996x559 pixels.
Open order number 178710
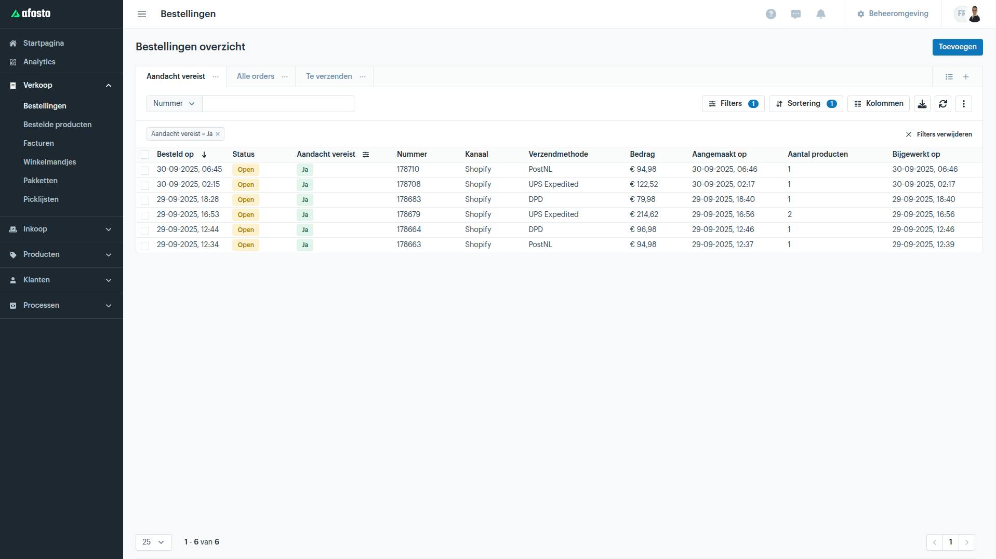pos(408,170)
